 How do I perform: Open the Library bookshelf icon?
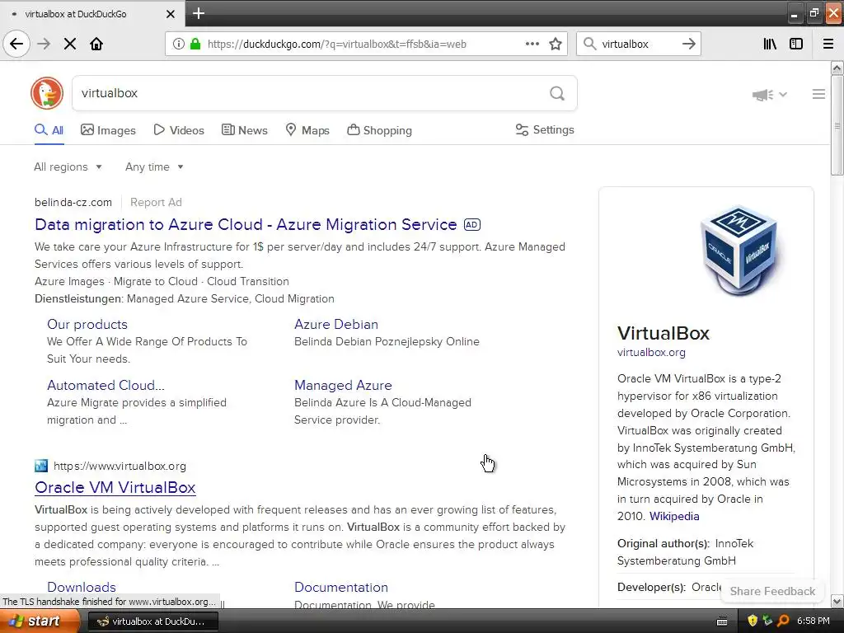click(x=770, y=44)
